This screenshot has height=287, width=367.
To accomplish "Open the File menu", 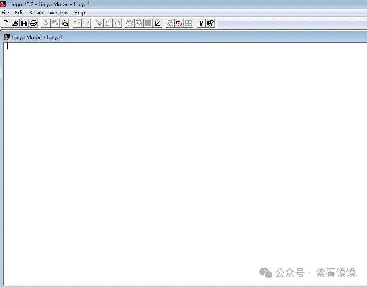I will coord(5,13).
